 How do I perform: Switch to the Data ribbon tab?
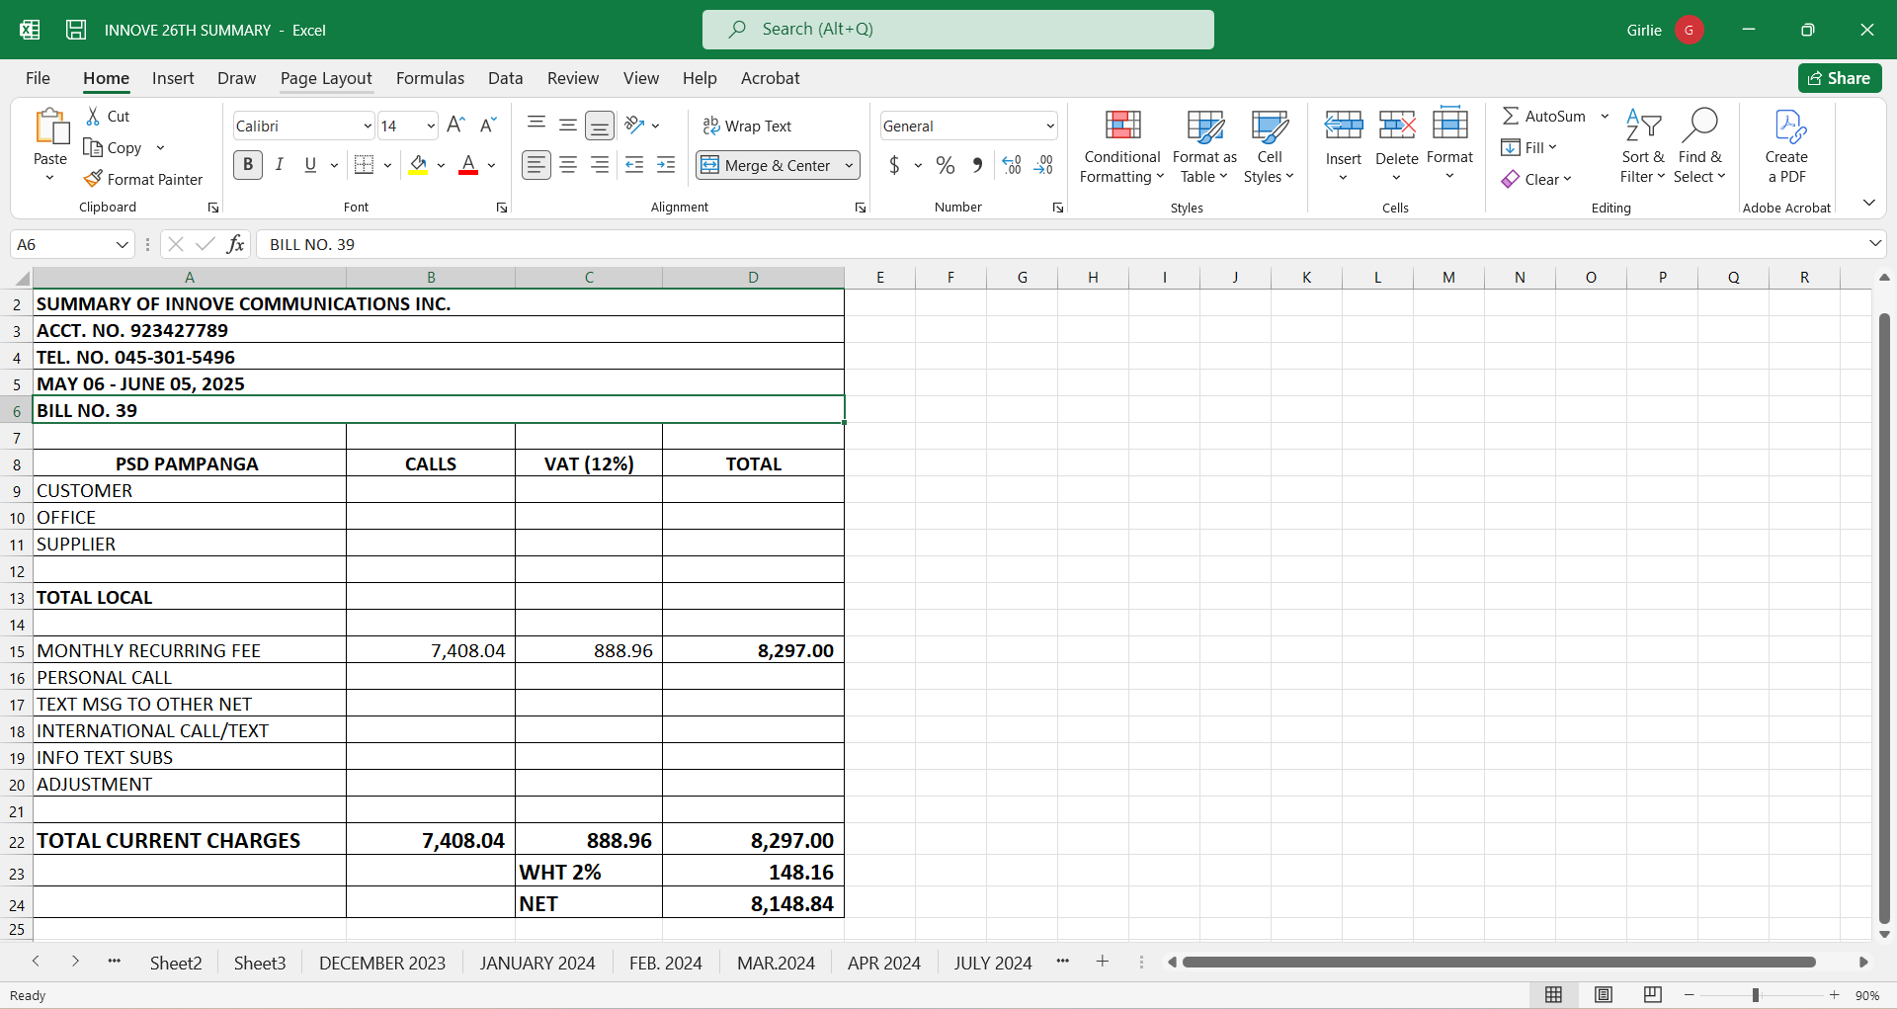(x=506, y=78)
